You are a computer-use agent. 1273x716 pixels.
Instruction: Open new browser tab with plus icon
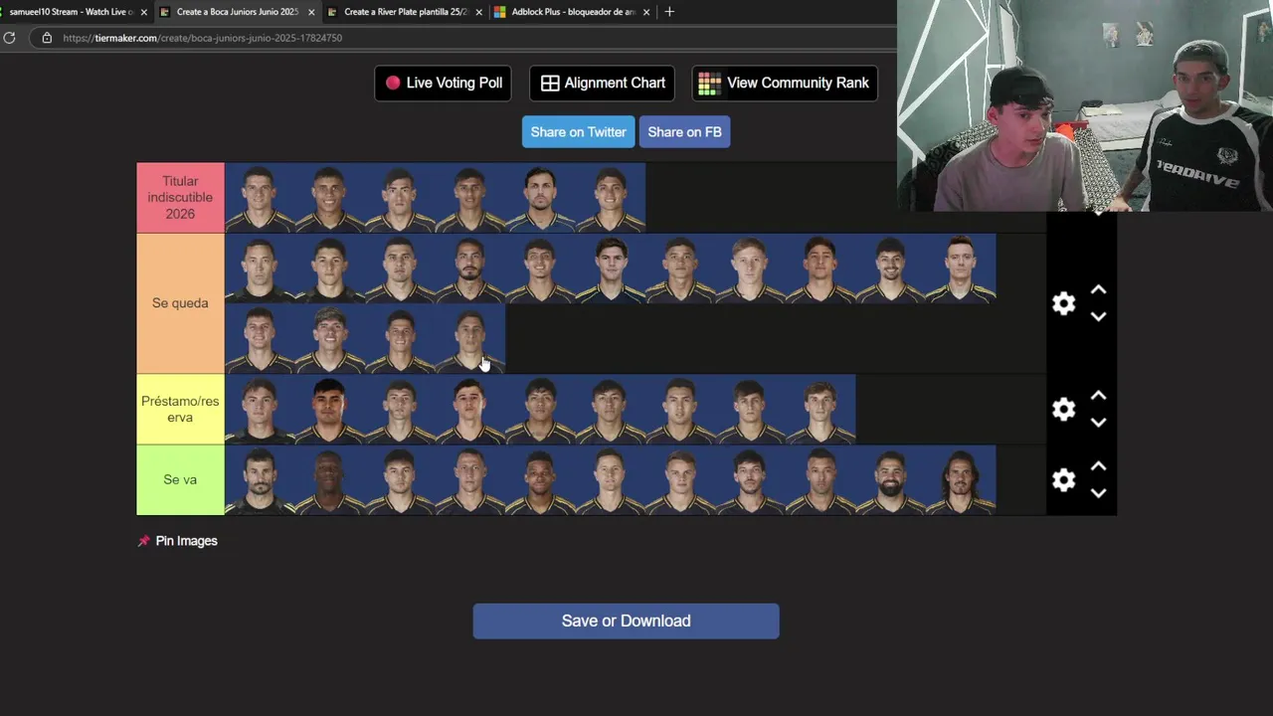tap(669, 12)
